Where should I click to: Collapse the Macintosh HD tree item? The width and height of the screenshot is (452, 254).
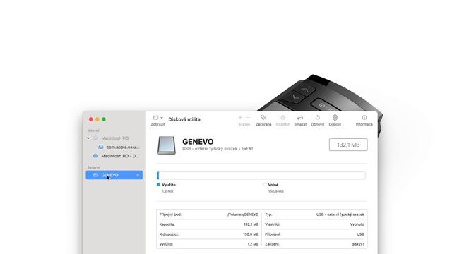88,138
